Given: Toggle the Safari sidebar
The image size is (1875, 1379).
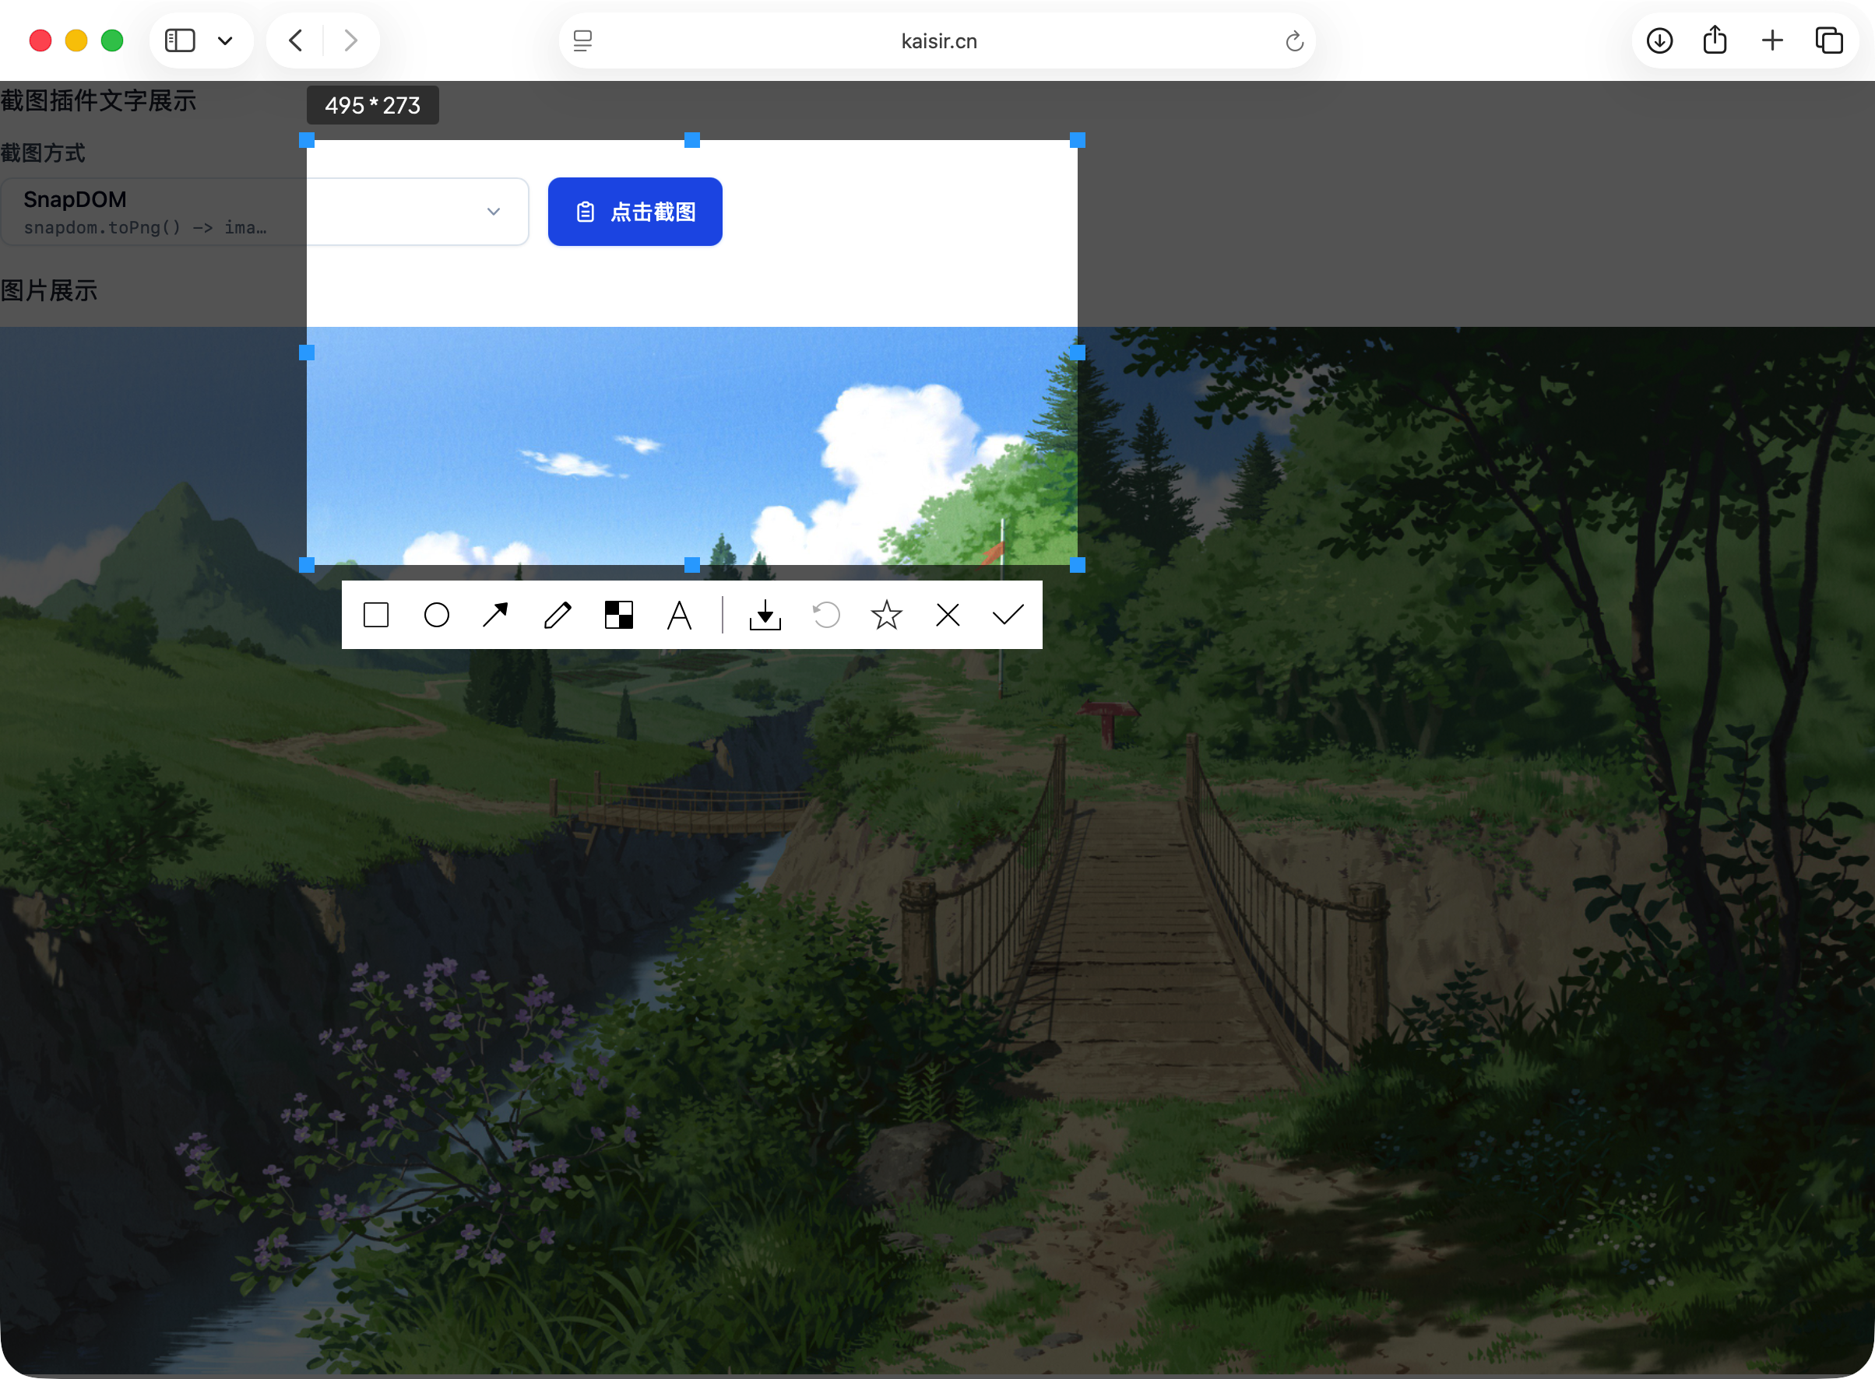Looking at the screenshot, I should (180, 41).
